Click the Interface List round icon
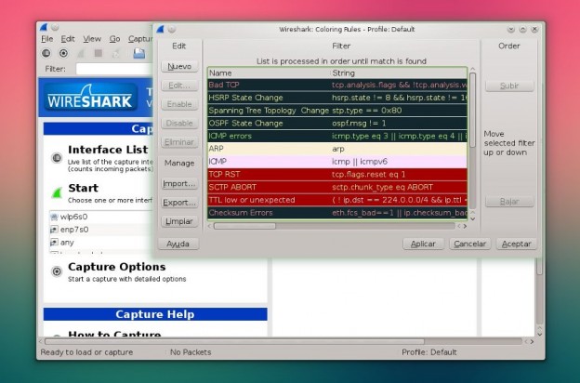This screenshot has width=580, height=383. click(57, 158)
